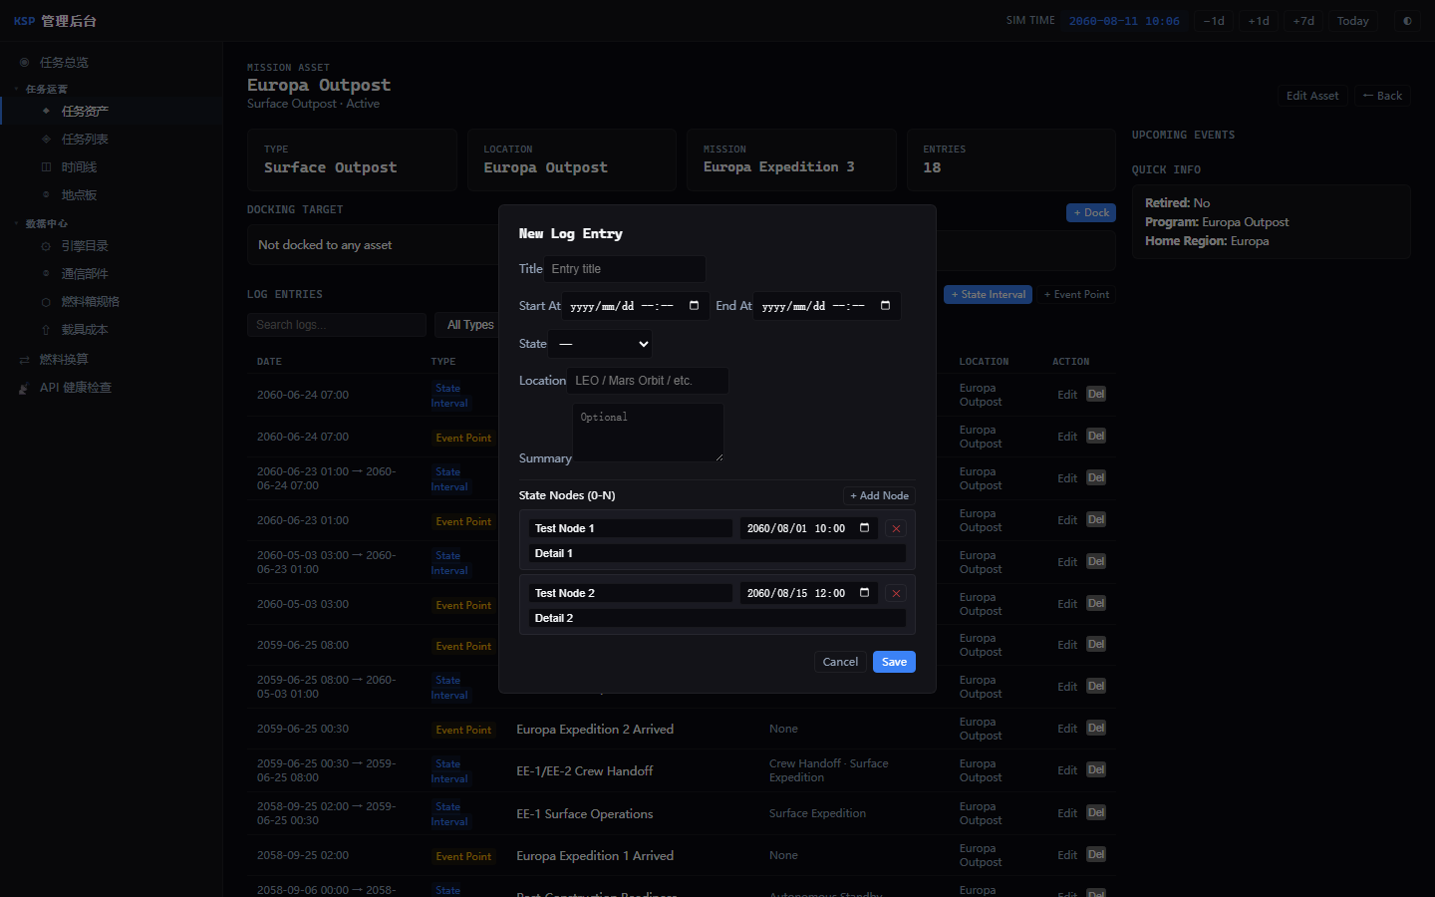The height and width of the screenshot is (897, 1435).
Task: Add an Event Point entry
Action: [1076, 294]
